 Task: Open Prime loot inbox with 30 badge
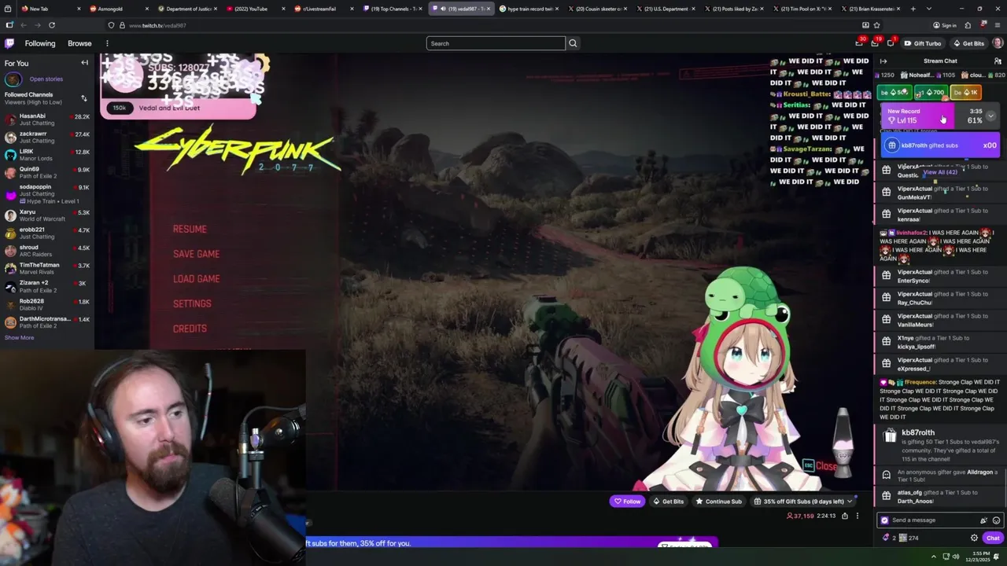pyautogui.click(x=860, y=43)
